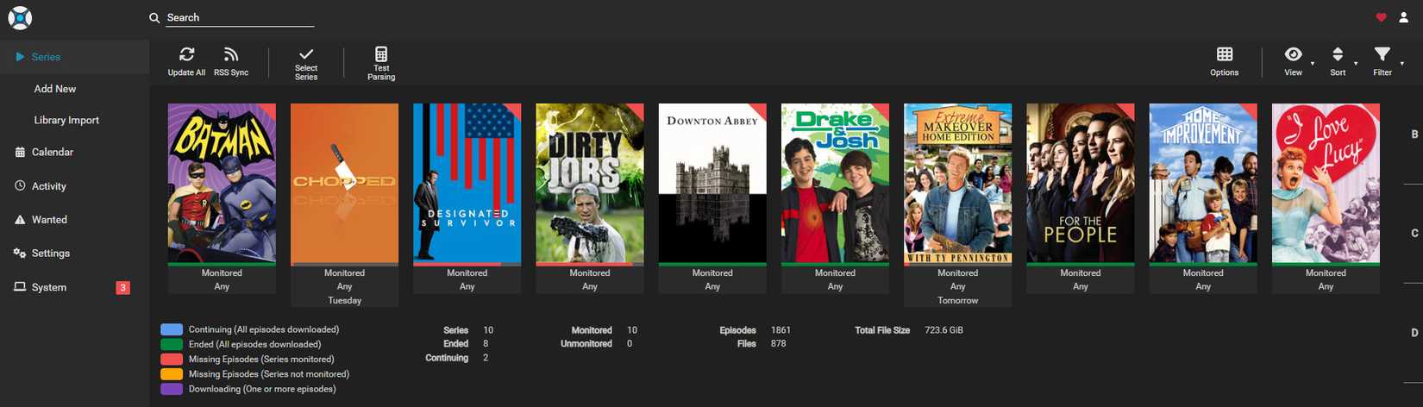Click Add New under Series

tap(55, 89)
